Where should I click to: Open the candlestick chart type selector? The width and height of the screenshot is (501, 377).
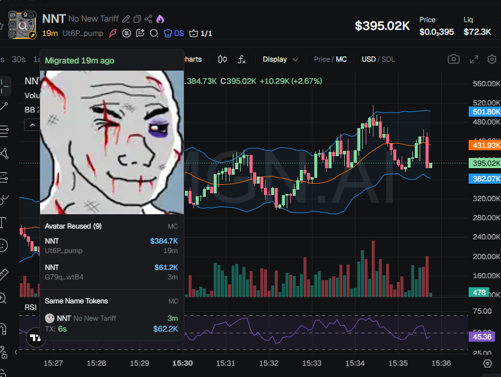[x=223, y=59]
